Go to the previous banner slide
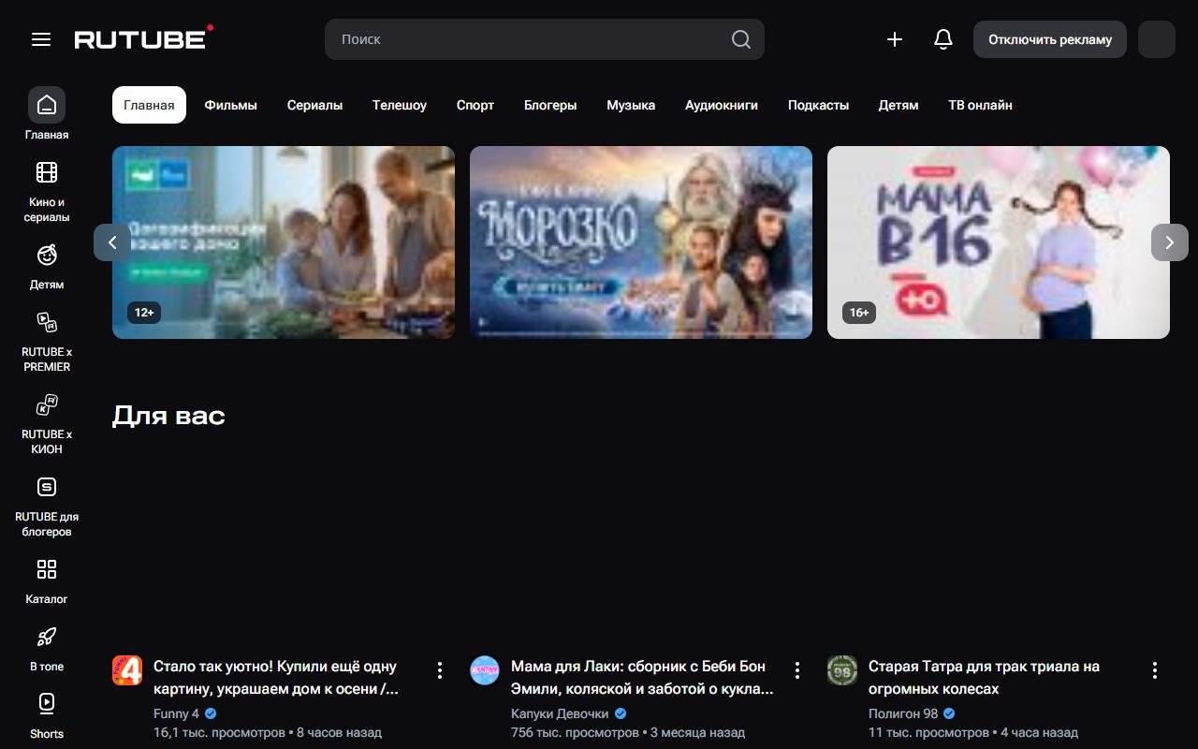 (112, 242)
